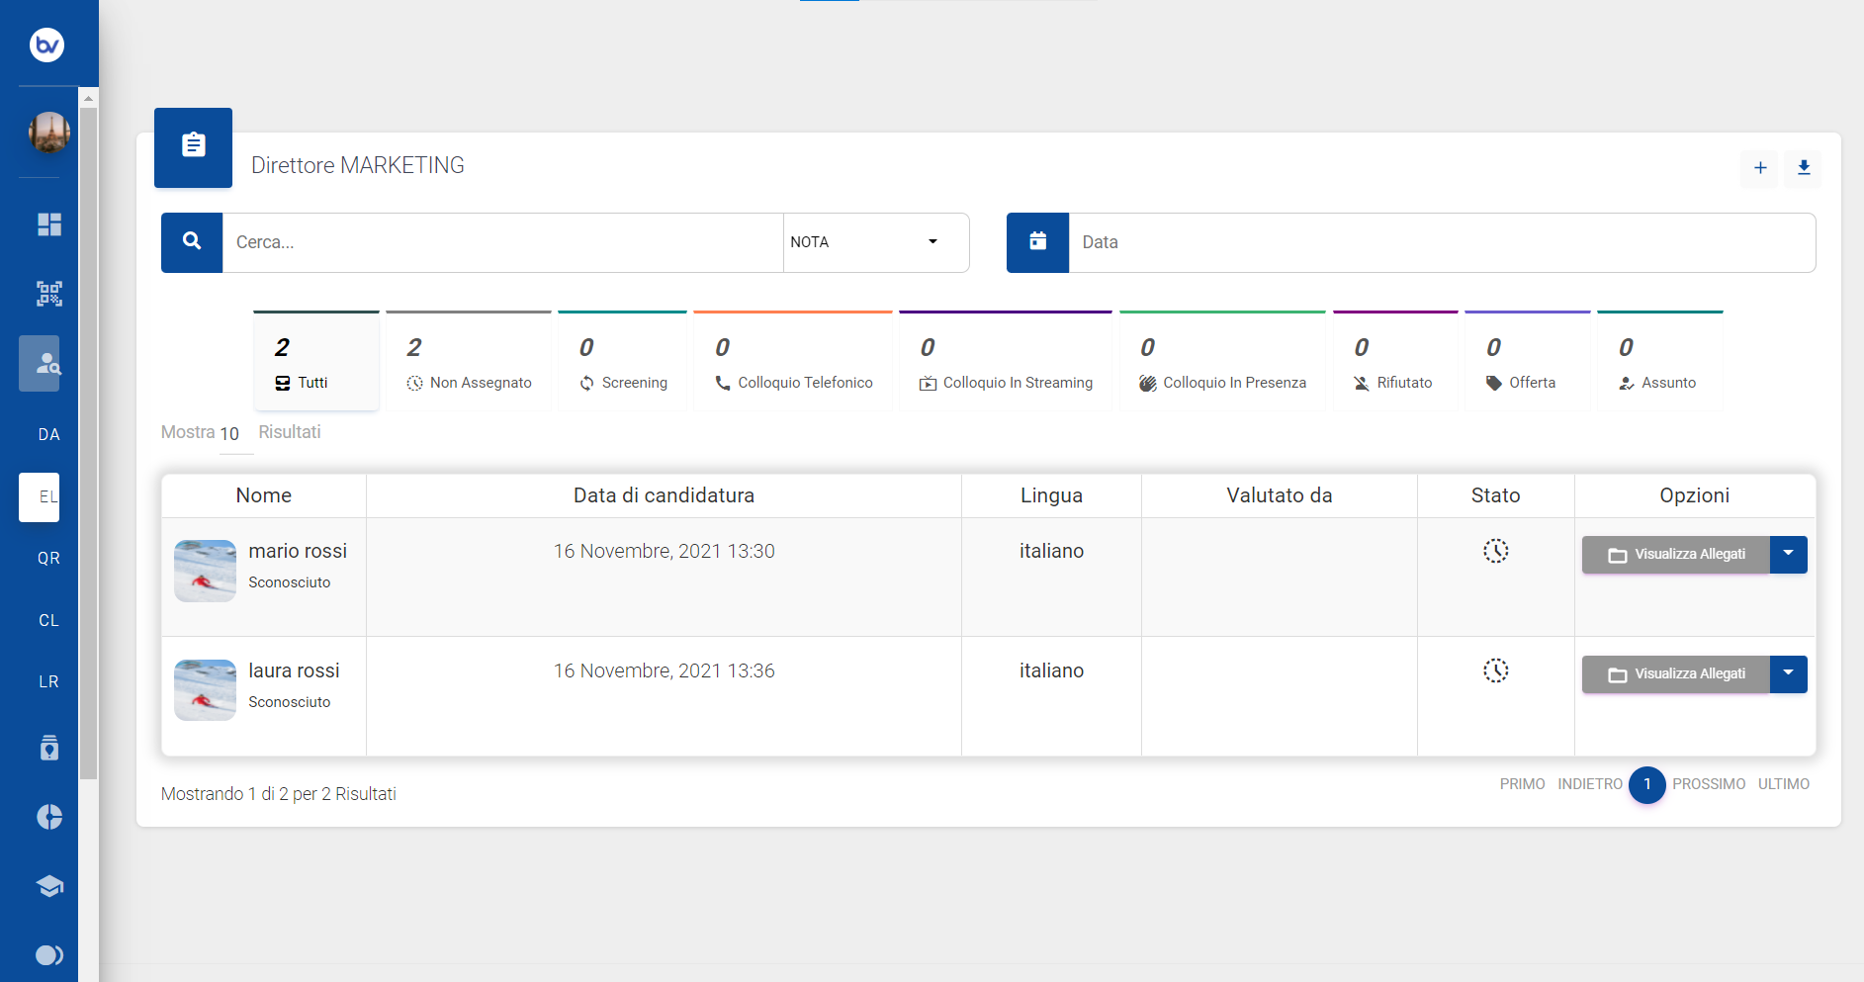Select the Tutti filter tab

click(x=315, y=363)
